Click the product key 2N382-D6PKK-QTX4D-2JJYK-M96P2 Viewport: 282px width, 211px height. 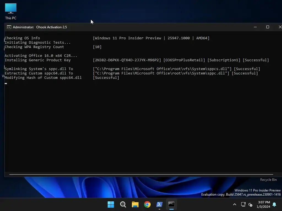tap(127, 60)
